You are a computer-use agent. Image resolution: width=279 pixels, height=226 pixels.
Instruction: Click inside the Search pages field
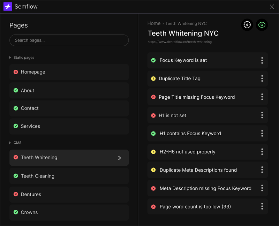click(69, 40)
